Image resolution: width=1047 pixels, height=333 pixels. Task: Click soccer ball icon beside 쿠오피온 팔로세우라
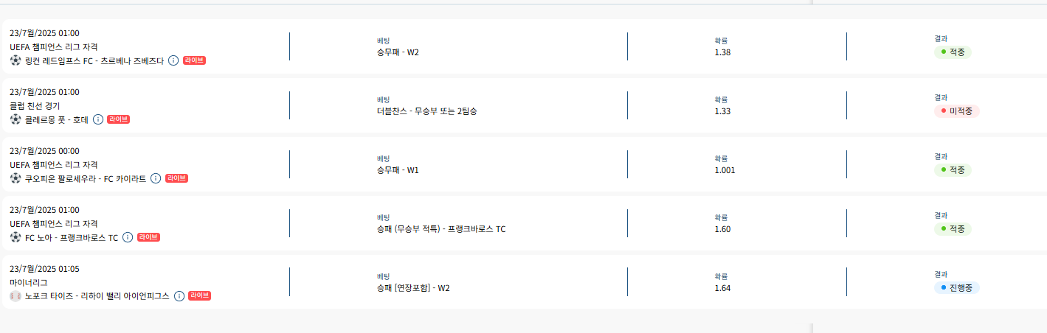click(x=15, y=178)
